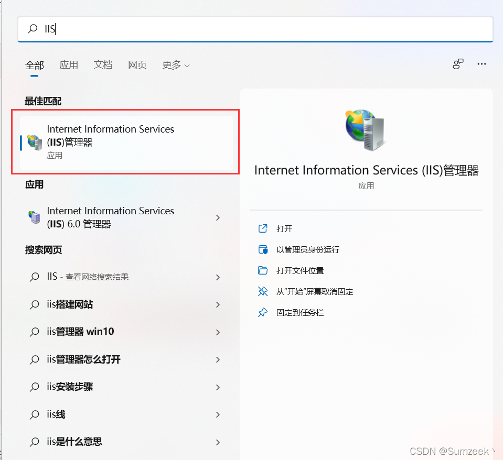Click the 打开 open icon
503x460 pixels.
click(263, 228)
